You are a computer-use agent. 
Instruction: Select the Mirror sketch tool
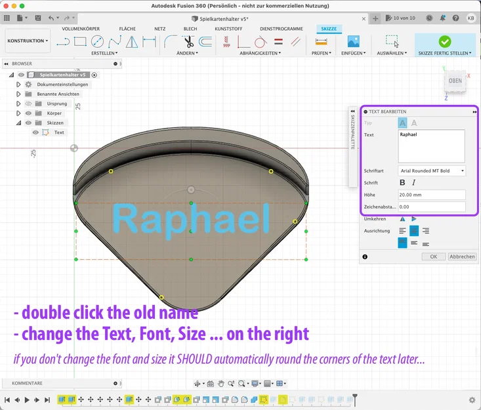(x=132, y=42)
